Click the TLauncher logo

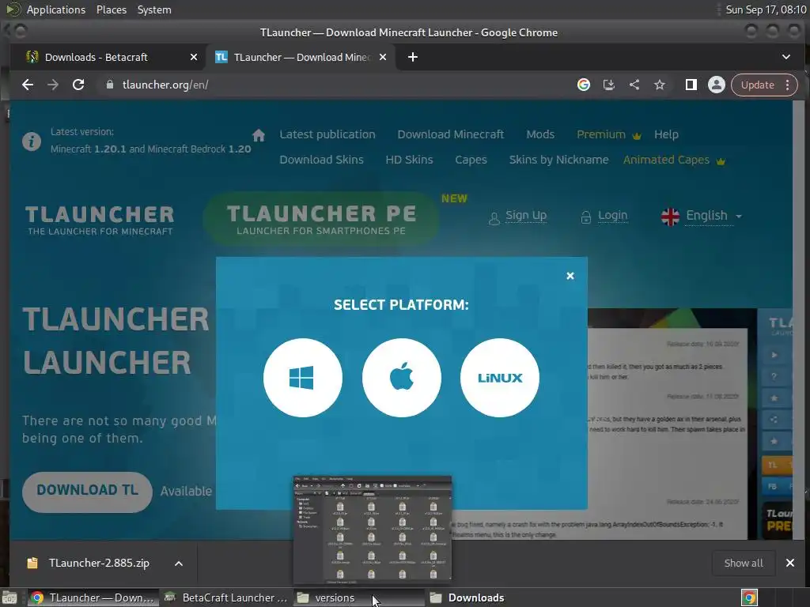[x=100, y=221]
